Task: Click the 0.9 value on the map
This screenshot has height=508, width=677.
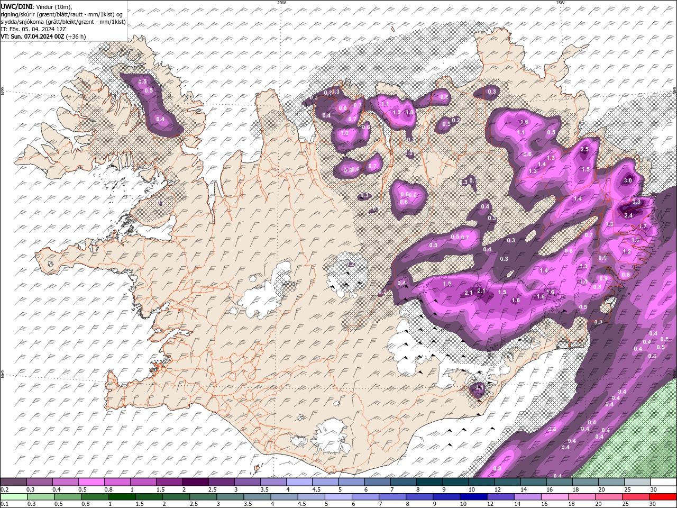Action: tap(603, 278)
